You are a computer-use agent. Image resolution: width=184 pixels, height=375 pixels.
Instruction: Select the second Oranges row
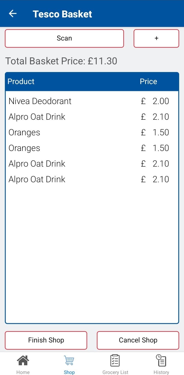tap(92, 148)
